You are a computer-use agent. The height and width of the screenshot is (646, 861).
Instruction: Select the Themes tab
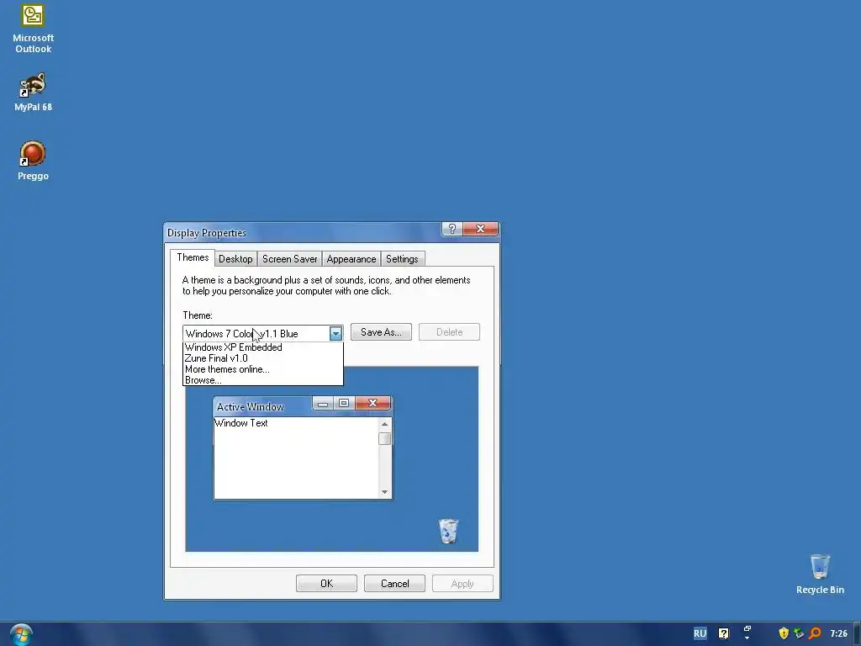point(193,257)
